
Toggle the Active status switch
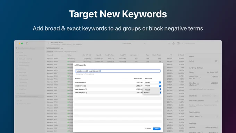click(x=217, y=61)
